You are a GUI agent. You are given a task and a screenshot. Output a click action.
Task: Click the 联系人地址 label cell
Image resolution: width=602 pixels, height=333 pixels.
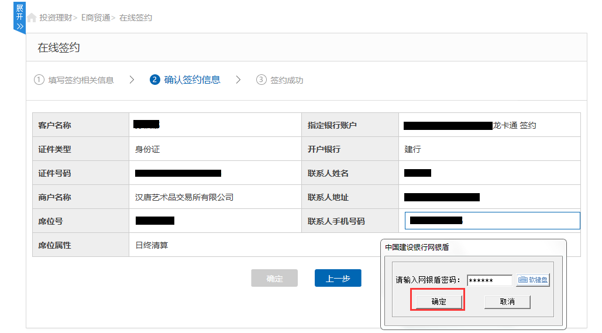coord(350,197)
